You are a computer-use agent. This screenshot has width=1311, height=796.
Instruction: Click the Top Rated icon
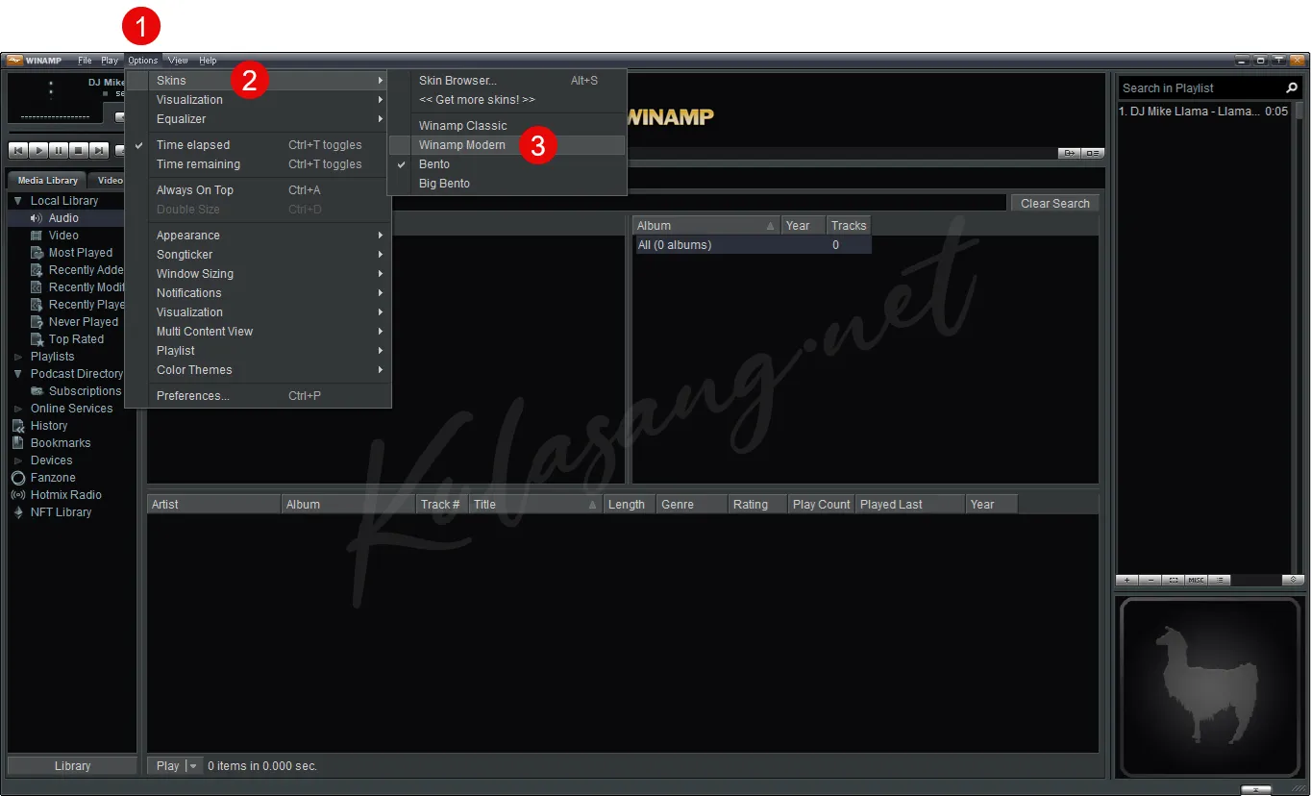[x=37, y=339]
